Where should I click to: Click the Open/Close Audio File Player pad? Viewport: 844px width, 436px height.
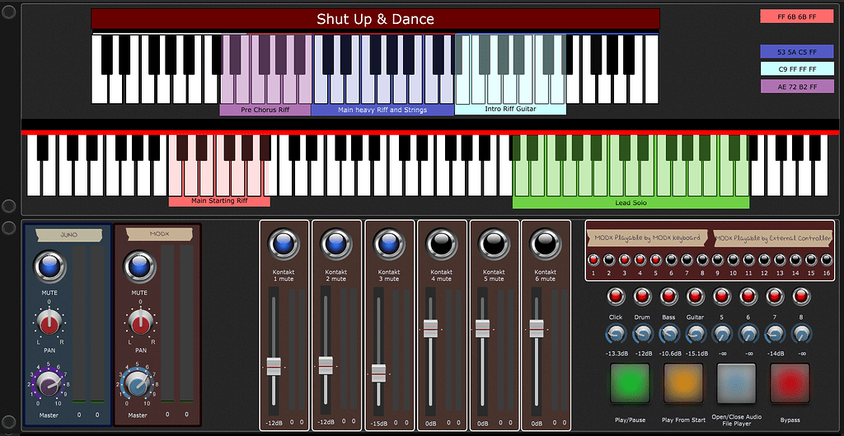736,383
